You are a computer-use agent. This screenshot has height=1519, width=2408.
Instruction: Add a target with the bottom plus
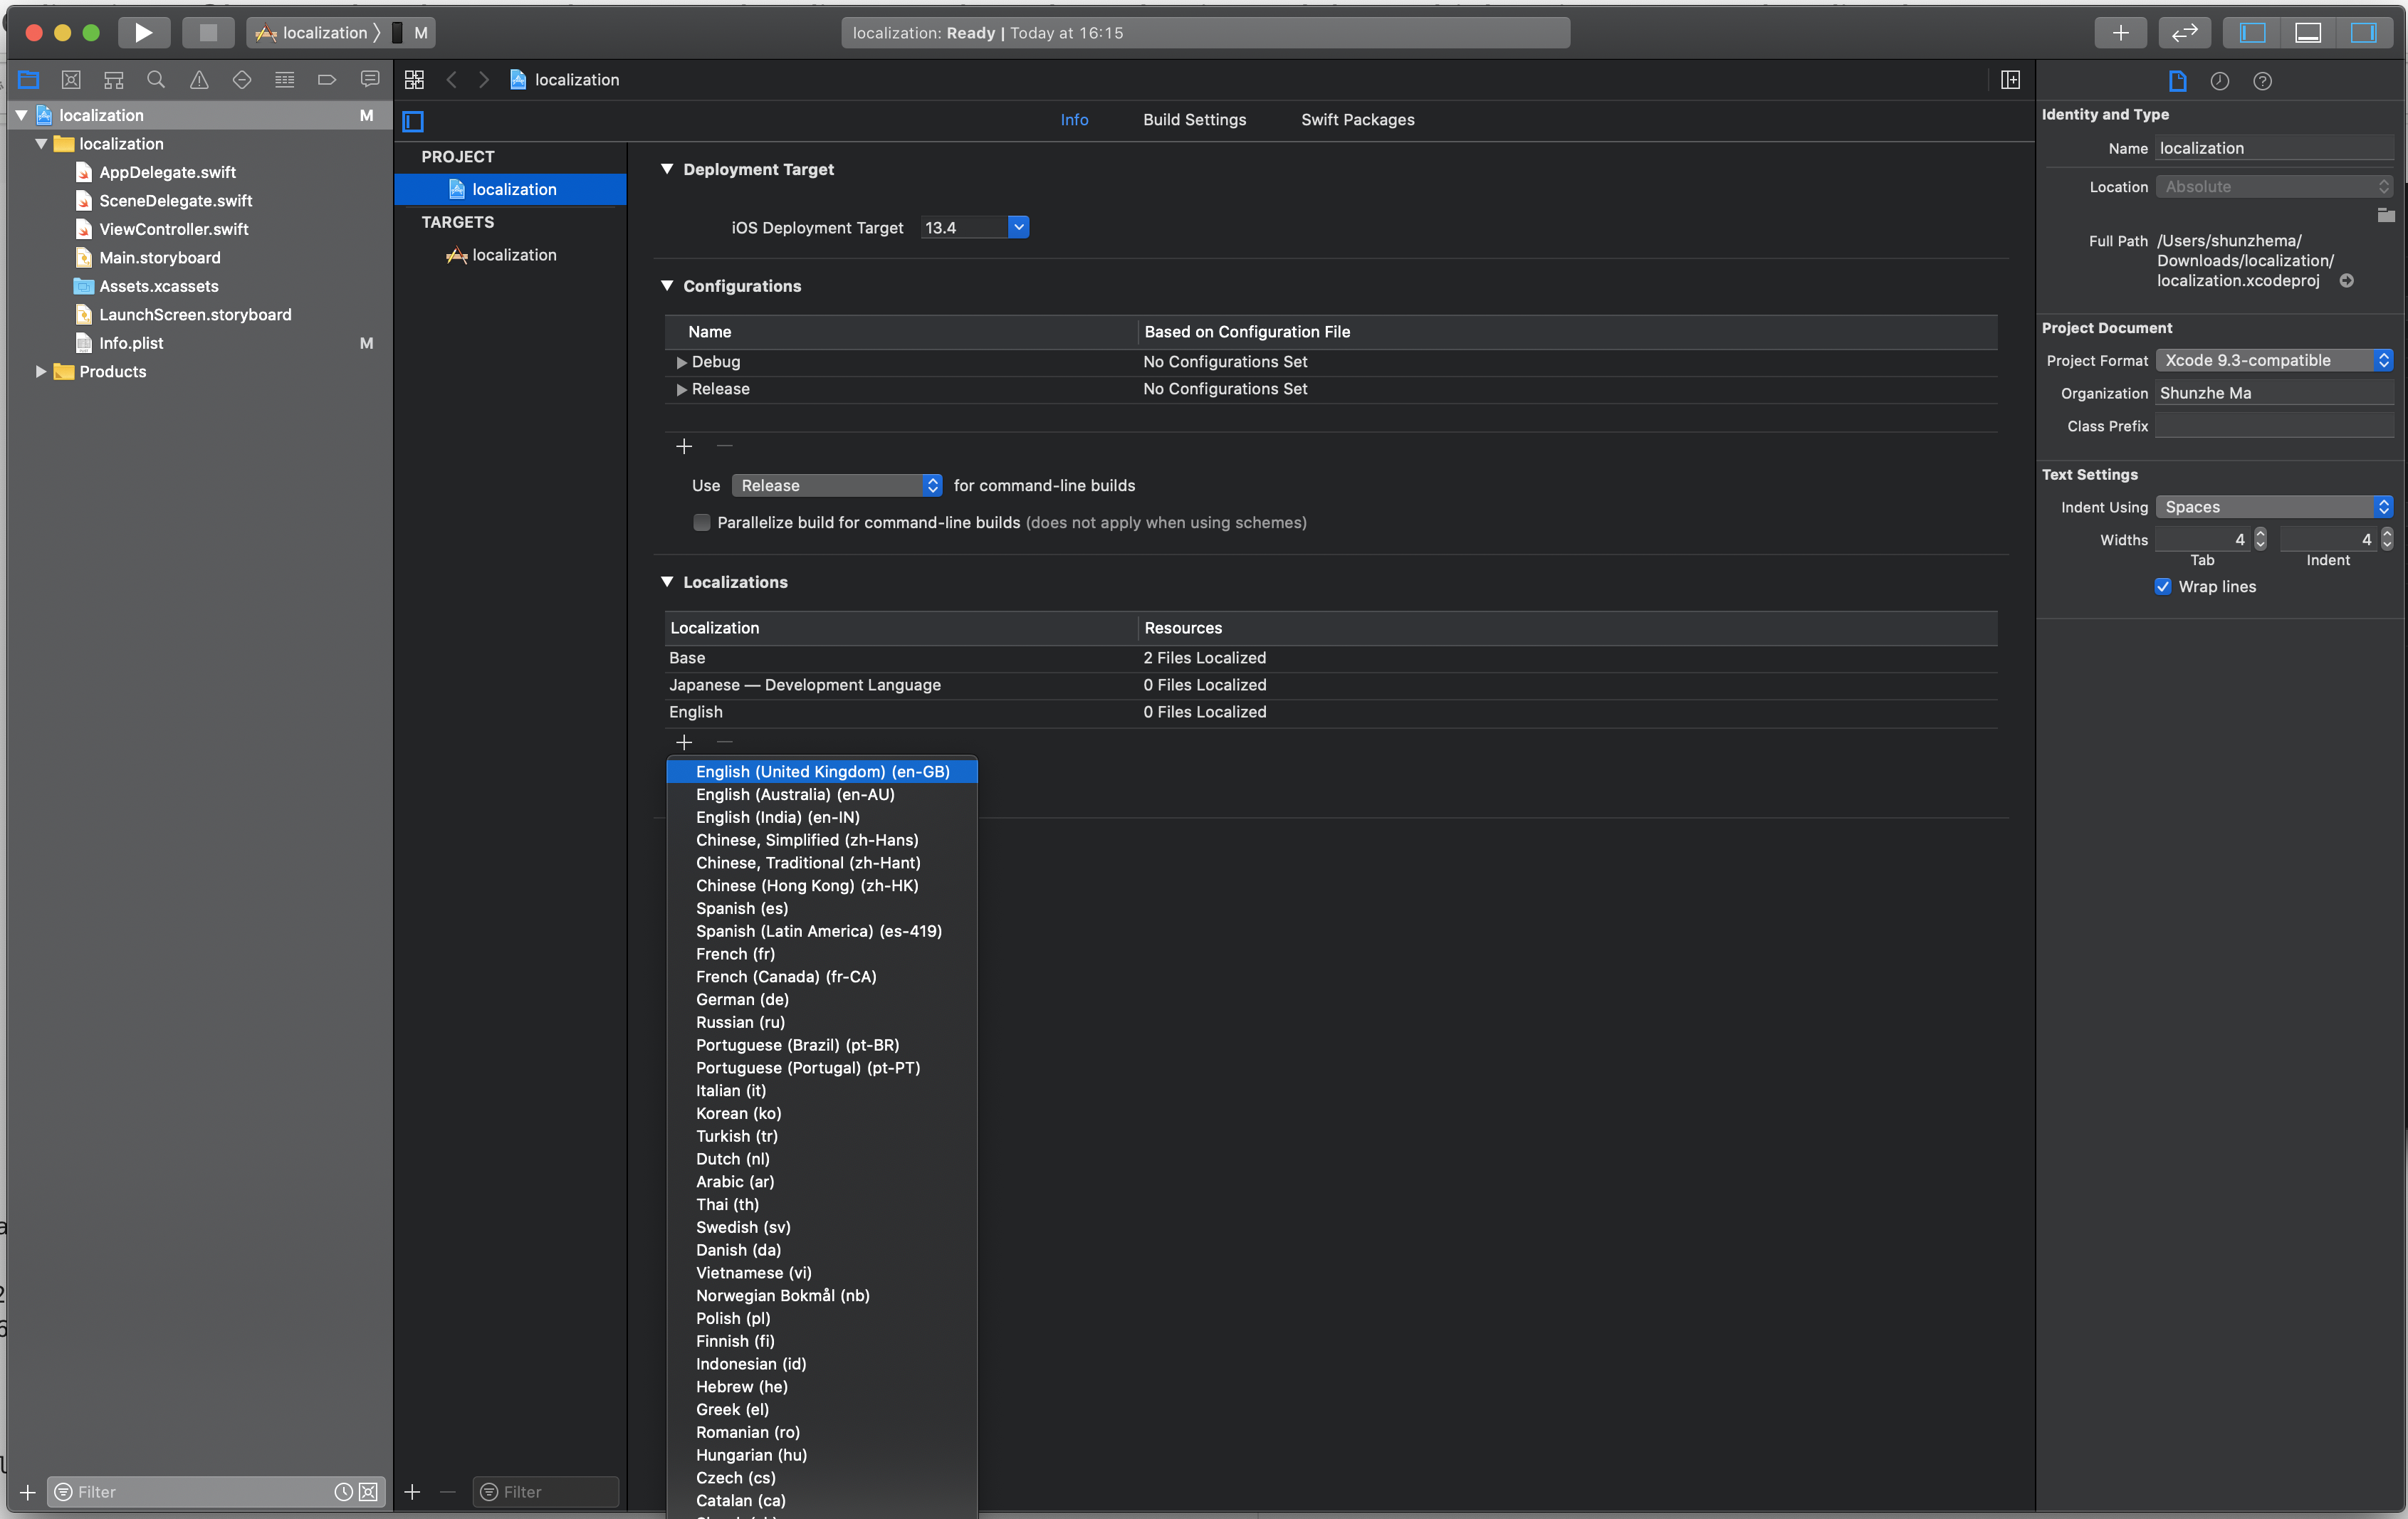click(412, 1491)
